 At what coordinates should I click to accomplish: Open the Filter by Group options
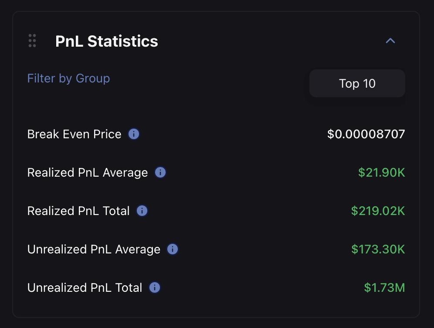click(x=68, y=79)
